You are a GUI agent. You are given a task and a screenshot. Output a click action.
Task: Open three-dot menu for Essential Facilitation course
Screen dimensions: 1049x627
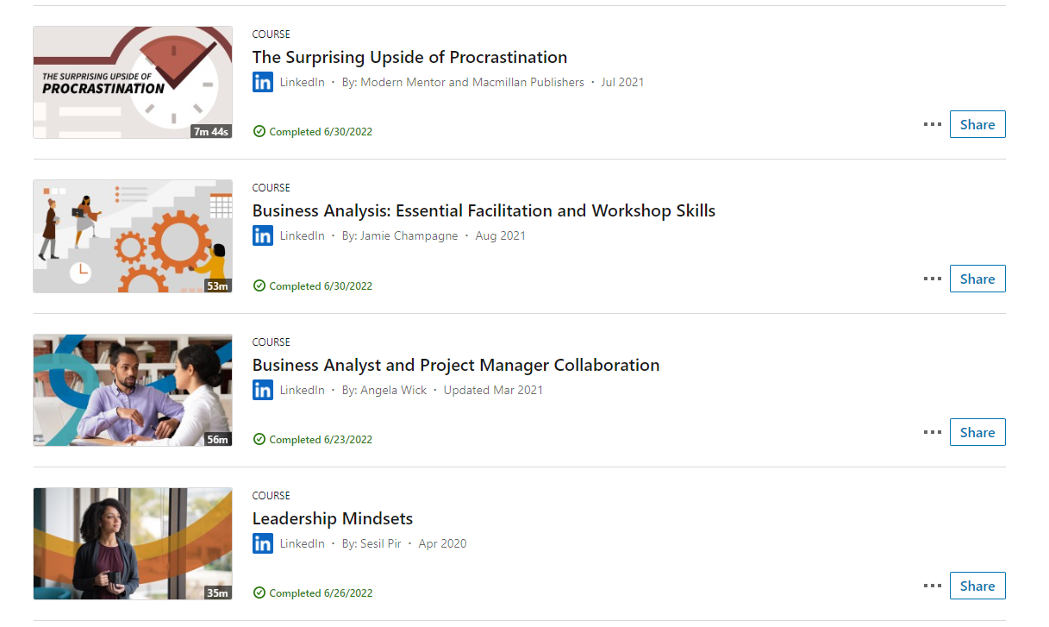point(932,279)
